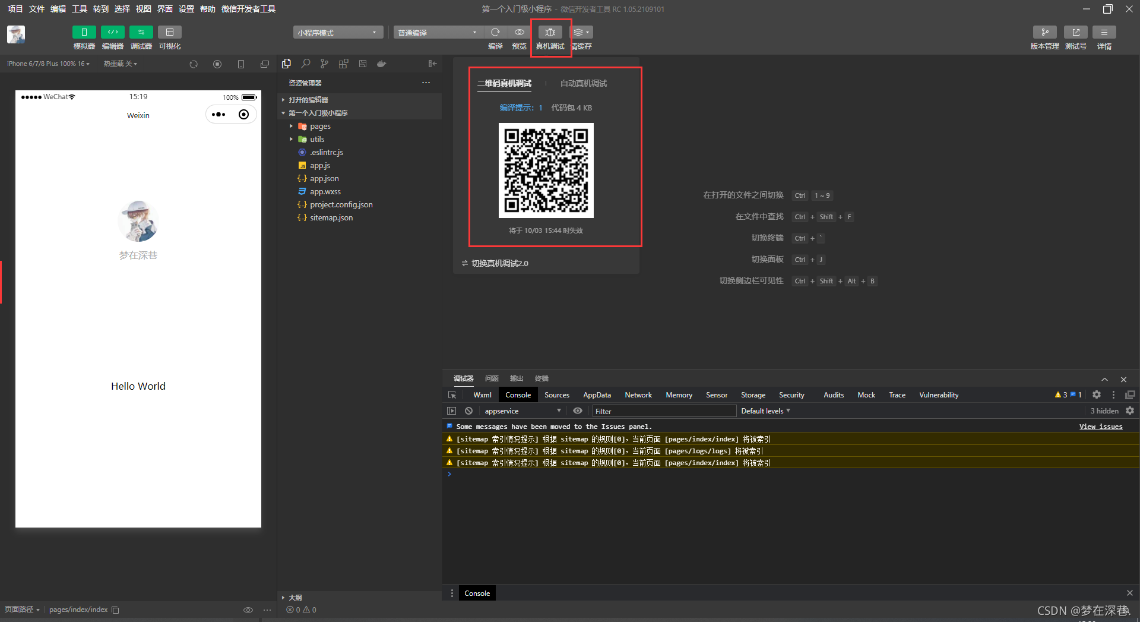Click the 清缓存 layers icon

pyautogui.click(x=581, y=32)
